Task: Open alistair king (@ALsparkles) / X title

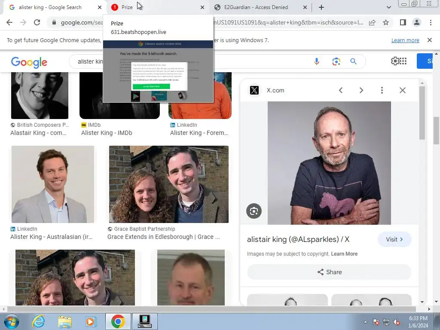Action: [298, 239]
